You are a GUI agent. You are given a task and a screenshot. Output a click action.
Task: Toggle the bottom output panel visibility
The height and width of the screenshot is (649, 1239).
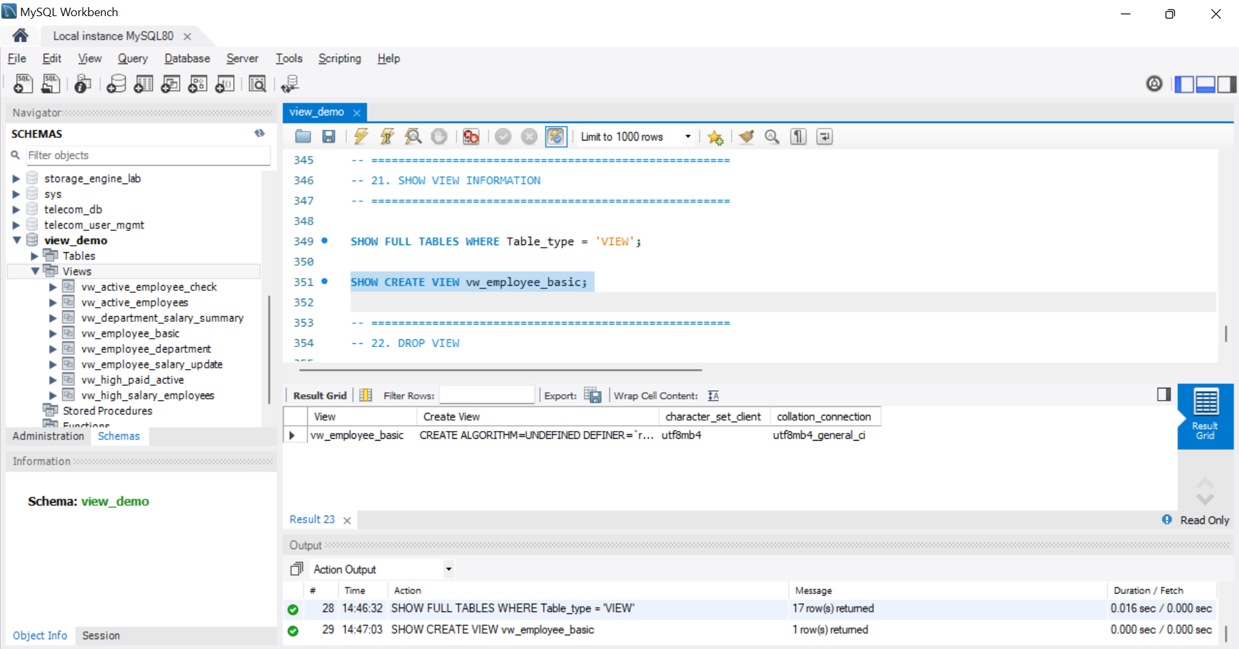click(1205, 84)
